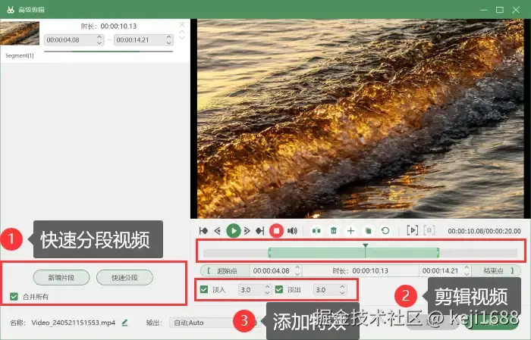Click the copy segment icon
The width and height of the screenshot is (531, 340).
368,231
